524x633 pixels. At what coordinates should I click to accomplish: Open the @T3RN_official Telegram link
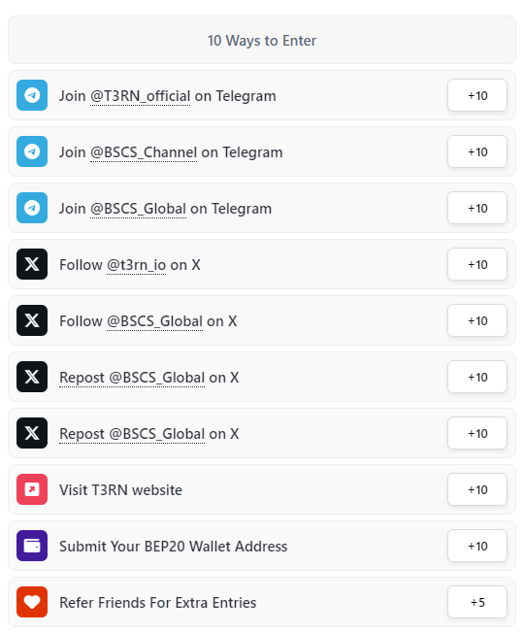(x=140, y=96)
